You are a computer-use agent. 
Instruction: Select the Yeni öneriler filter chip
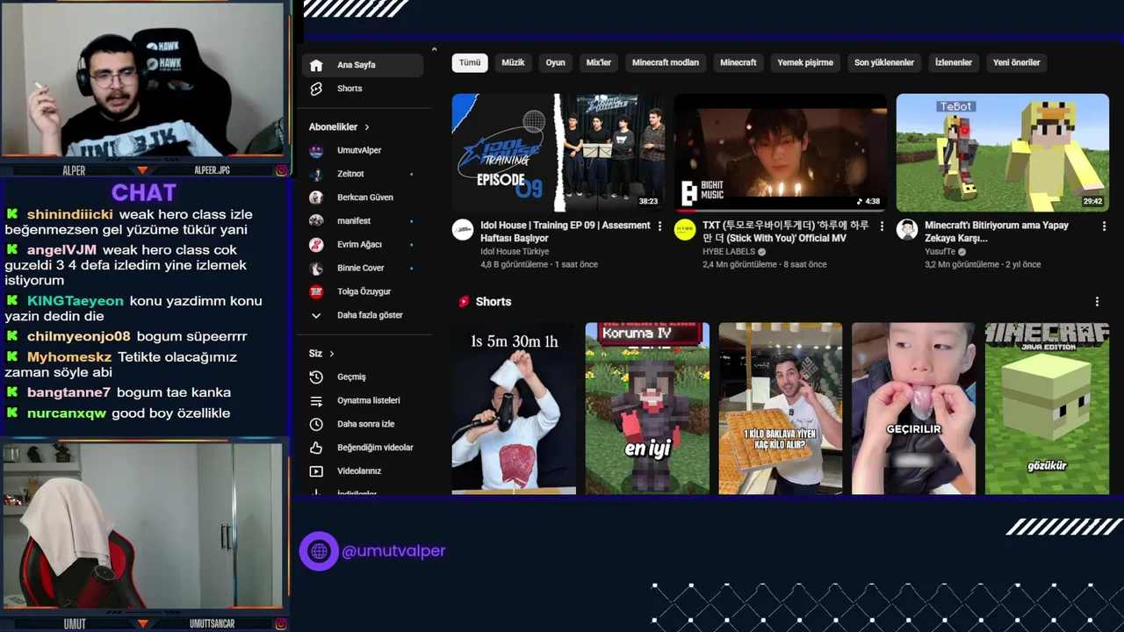pyautogui.click(x=1016, y=62)
